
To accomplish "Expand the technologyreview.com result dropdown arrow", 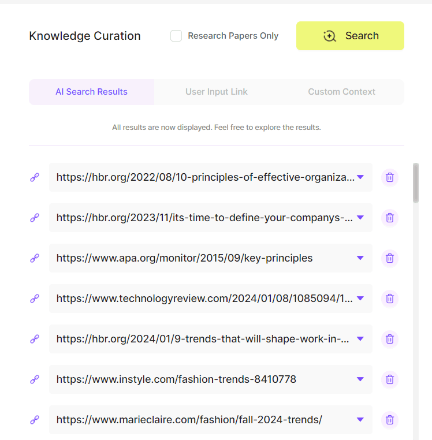I will [360, 299].
